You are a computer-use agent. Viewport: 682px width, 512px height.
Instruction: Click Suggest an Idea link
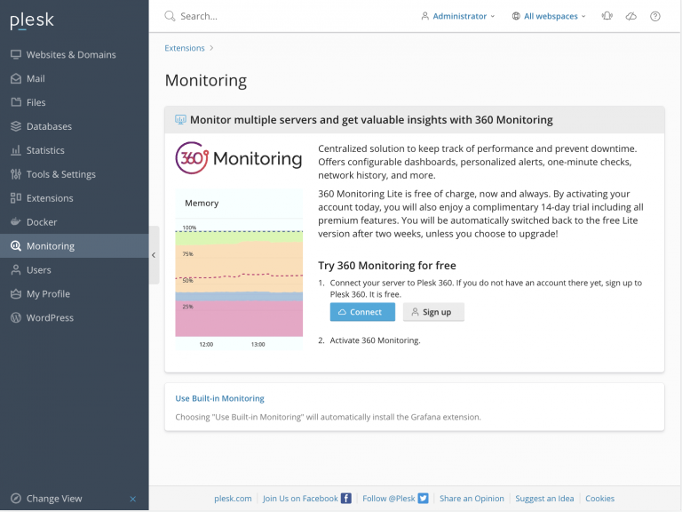[x=544, y=499]
